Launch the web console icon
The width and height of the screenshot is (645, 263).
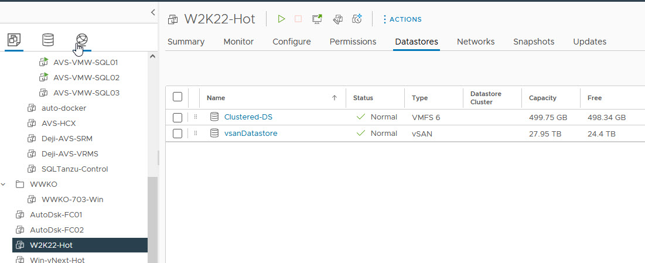point(317,19)
